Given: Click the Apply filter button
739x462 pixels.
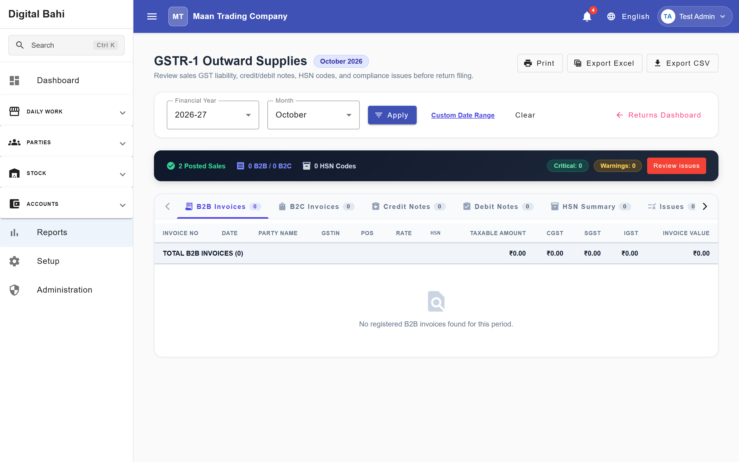Looking at the screenshot, I should [392, 115].
